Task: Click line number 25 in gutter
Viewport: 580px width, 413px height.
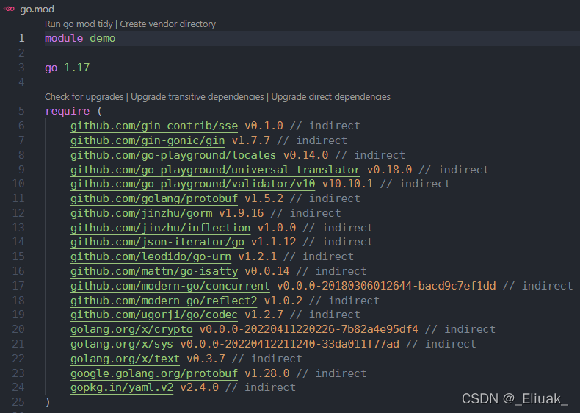Action: pyautogui.click(x=18, y=402)
